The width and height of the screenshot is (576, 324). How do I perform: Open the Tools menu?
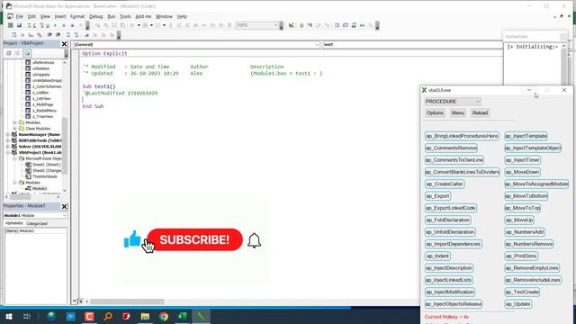point(125,16)
